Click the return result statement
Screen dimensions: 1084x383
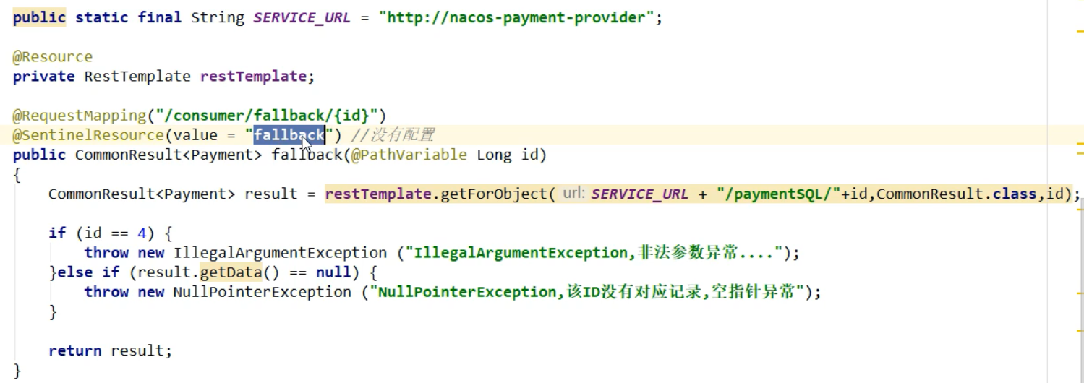click(111, 350)
